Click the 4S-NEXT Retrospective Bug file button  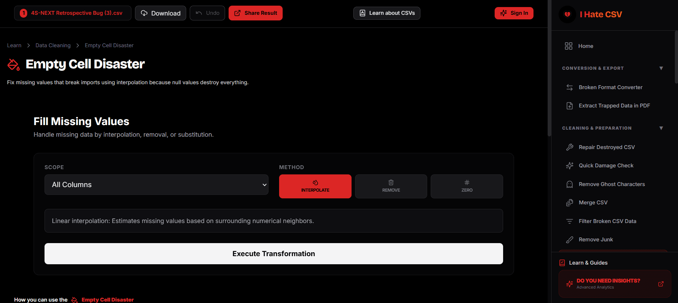click(x=73, y=13)
